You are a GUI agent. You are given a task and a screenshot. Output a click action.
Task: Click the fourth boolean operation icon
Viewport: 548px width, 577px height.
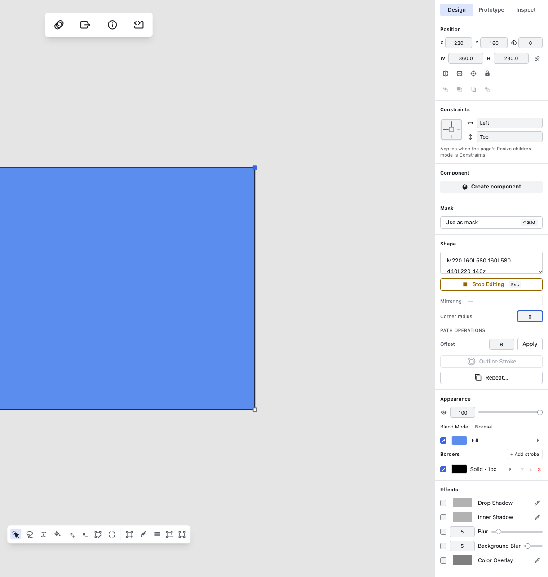487,89
